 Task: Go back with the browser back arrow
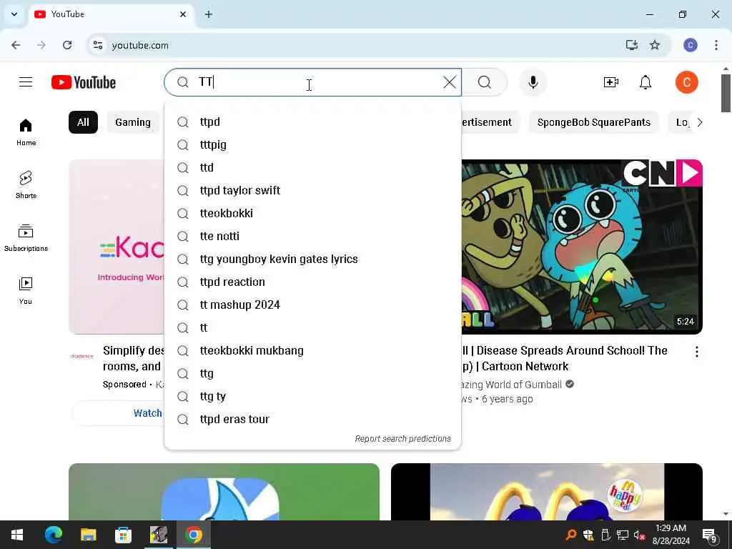pyautogui.click(x=16, y=45)
